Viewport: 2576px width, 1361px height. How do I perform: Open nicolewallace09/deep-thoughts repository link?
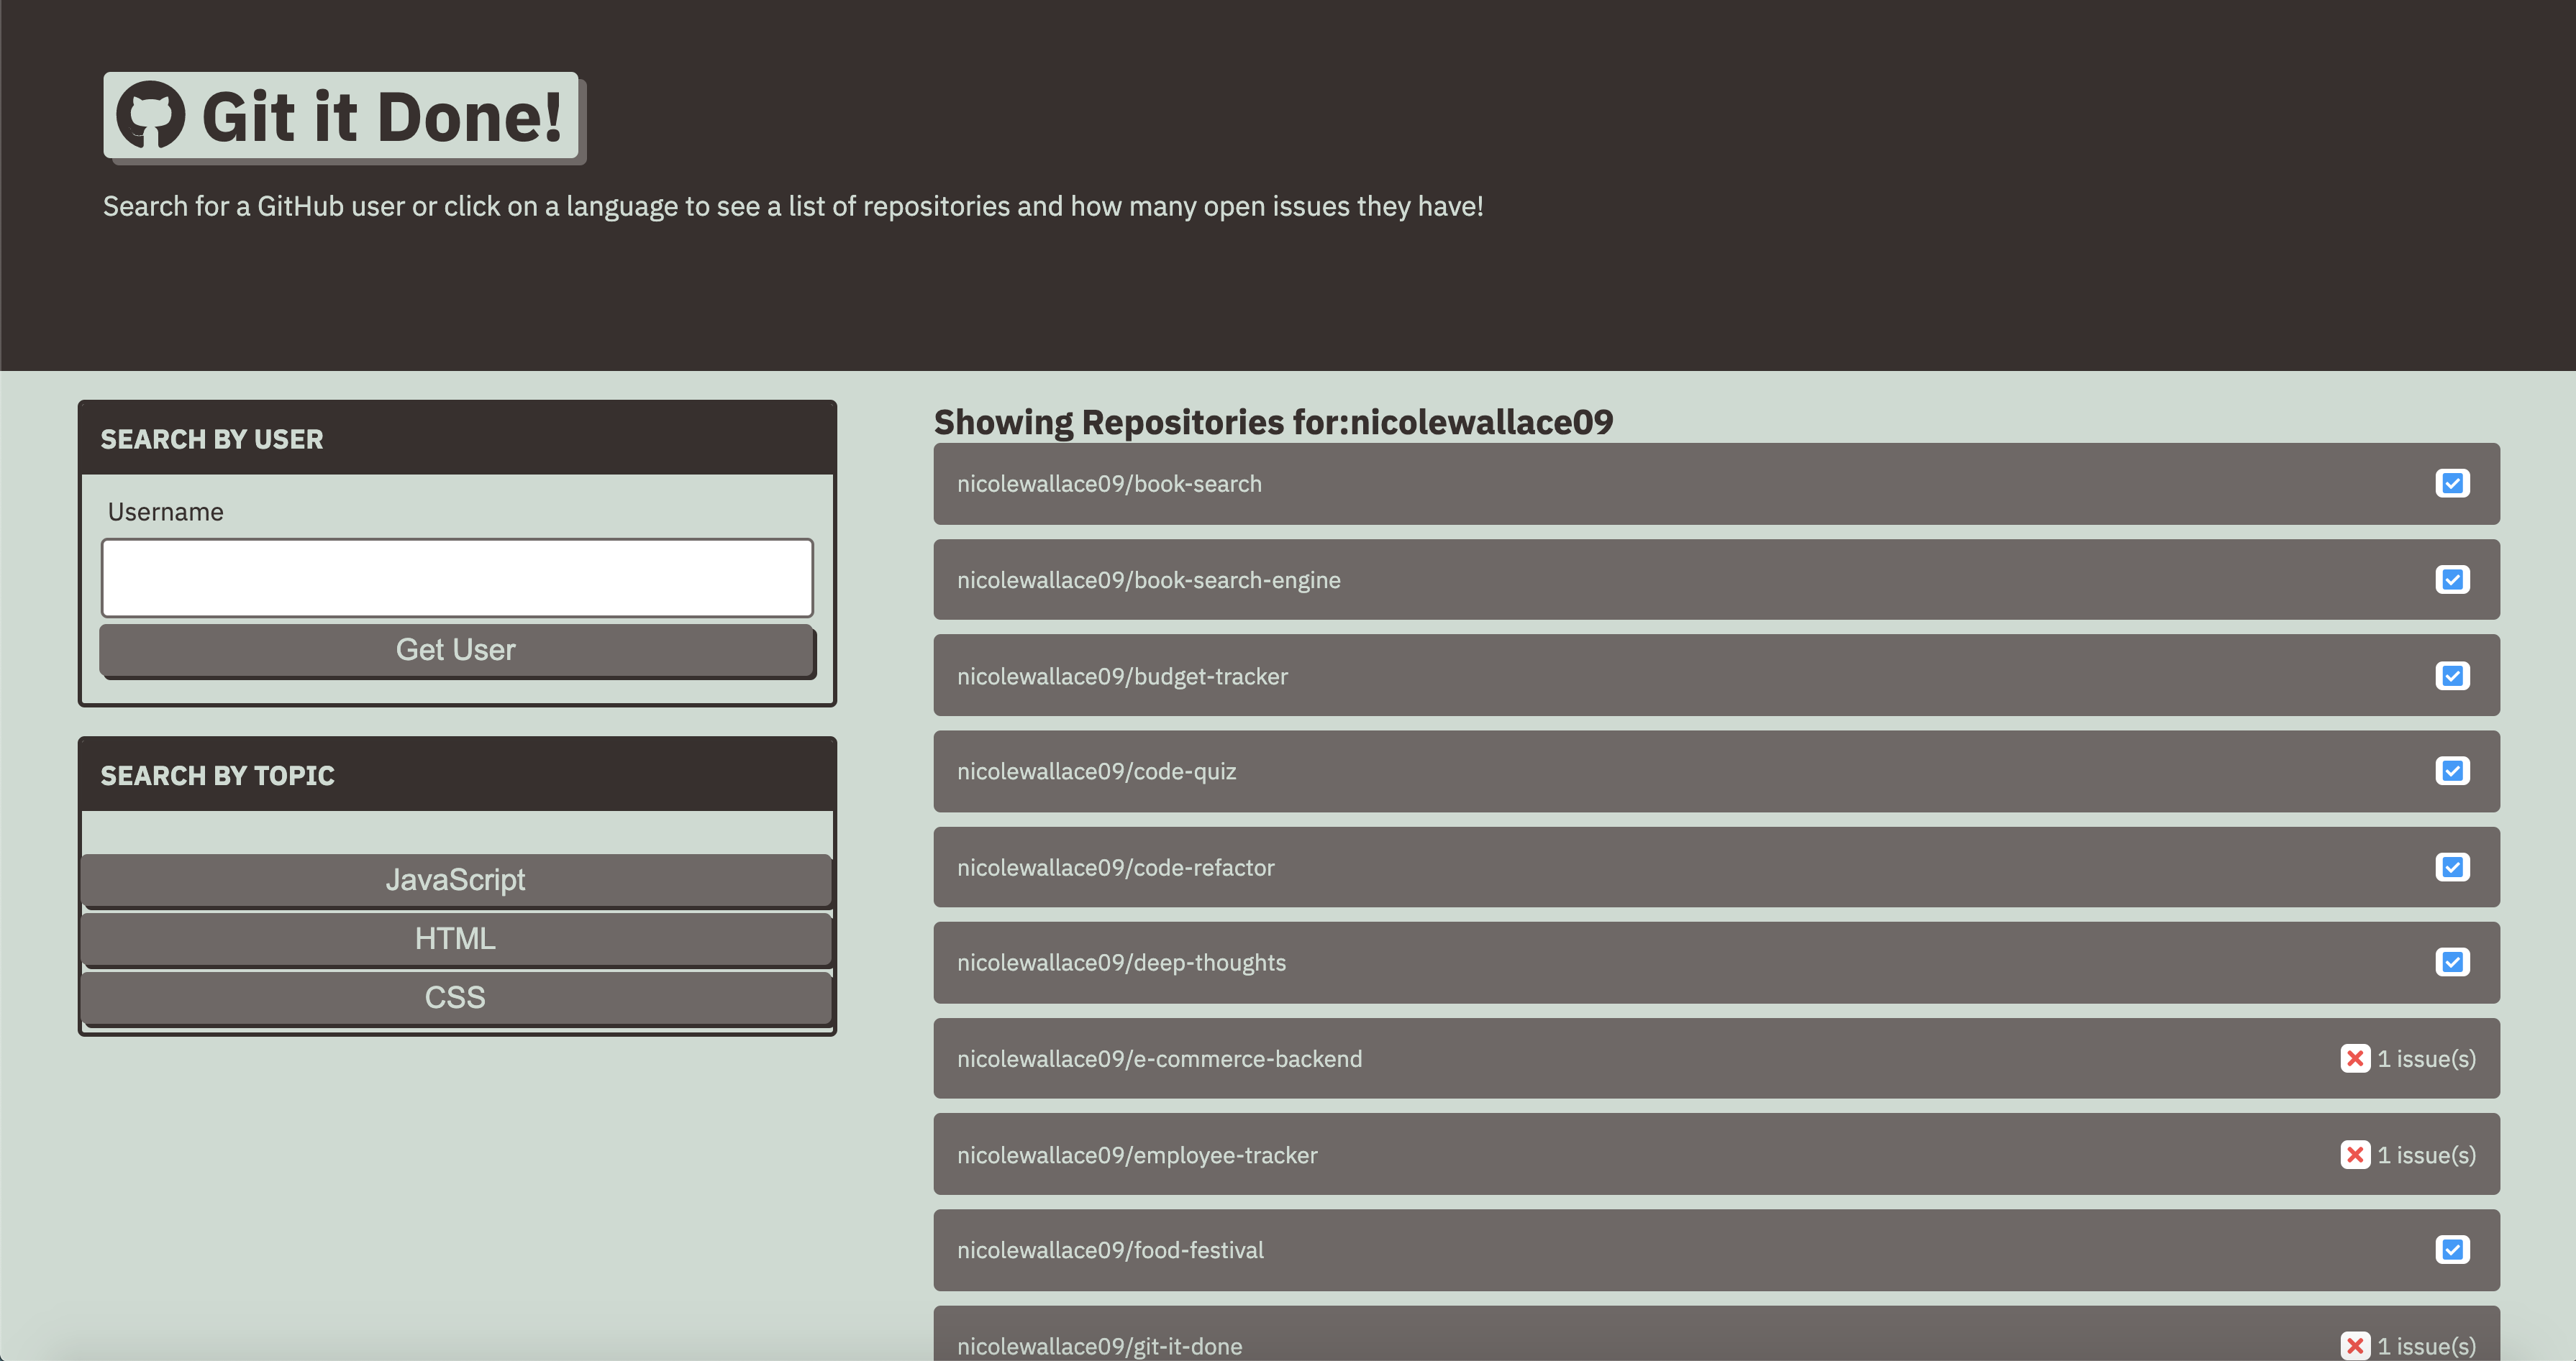click(x=1120, y=962)
